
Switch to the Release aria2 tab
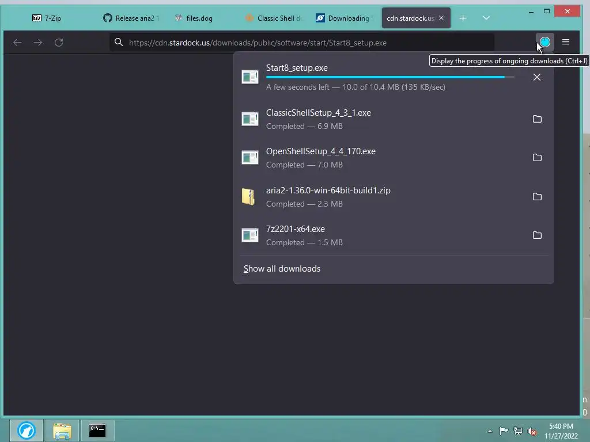pyautogui.click(x=130, y=18)
